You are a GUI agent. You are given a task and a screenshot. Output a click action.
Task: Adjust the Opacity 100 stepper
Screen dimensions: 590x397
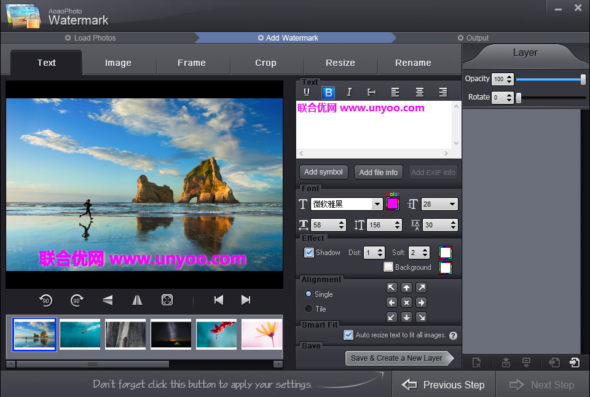coord(509,79)
